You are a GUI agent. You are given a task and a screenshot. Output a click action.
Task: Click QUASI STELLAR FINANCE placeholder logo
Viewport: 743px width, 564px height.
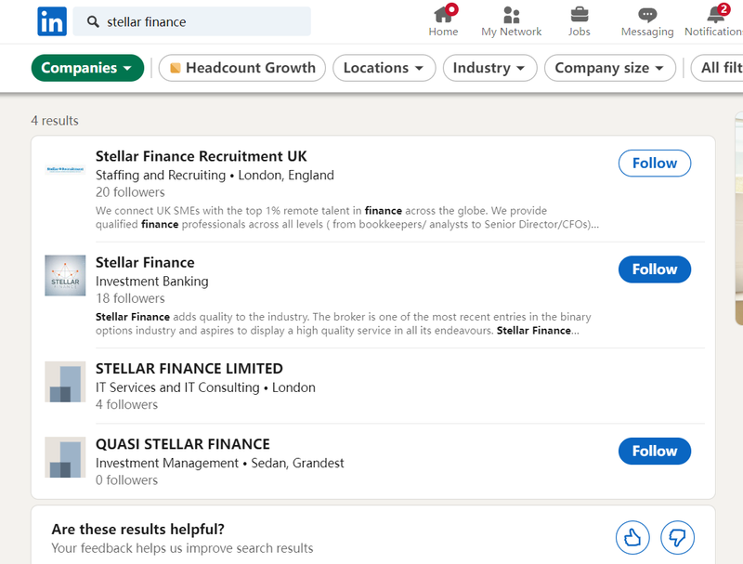pos(65,457)
